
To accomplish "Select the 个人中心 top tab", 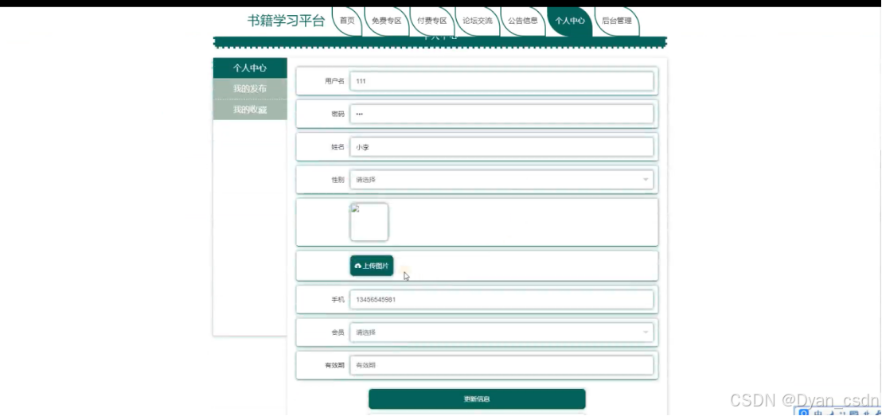I will click(570, 21).
